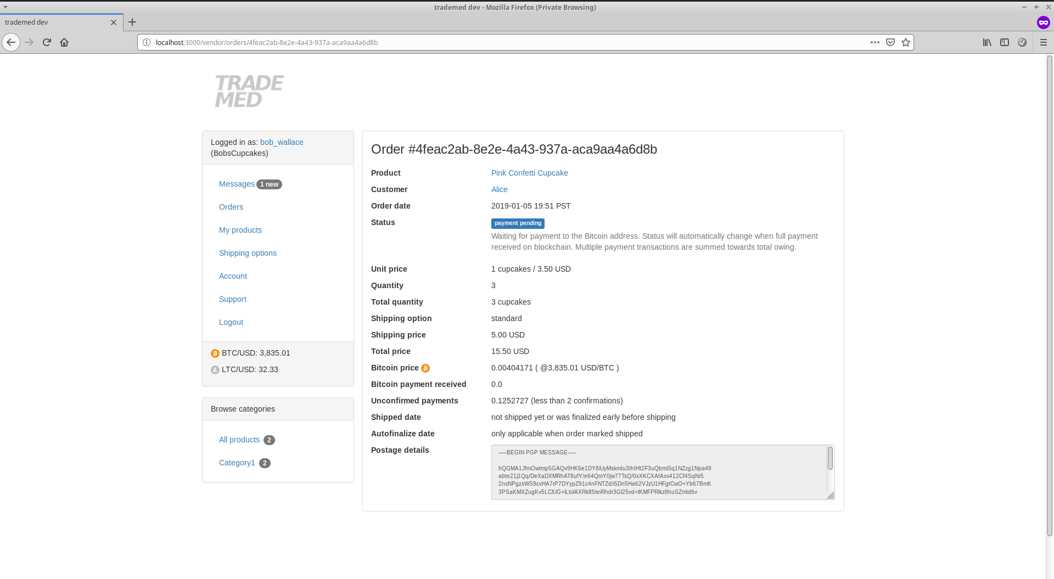The image size is (1054, 579).
Task: Open the Pink Confetti Cupcake product link
Action: [x=529, y=173]
